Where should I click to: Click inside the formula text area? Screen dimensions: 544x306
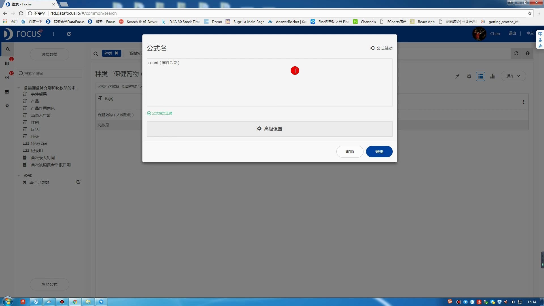click(x=269, y=85)
